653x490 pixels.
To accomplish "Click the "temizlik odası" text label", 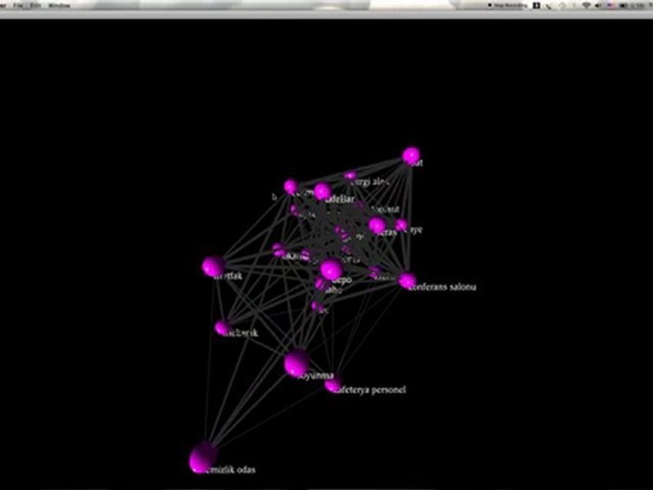I will pos(231,470).
